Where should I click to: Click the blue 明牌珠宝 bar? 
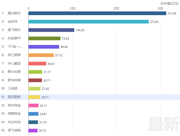33,114
